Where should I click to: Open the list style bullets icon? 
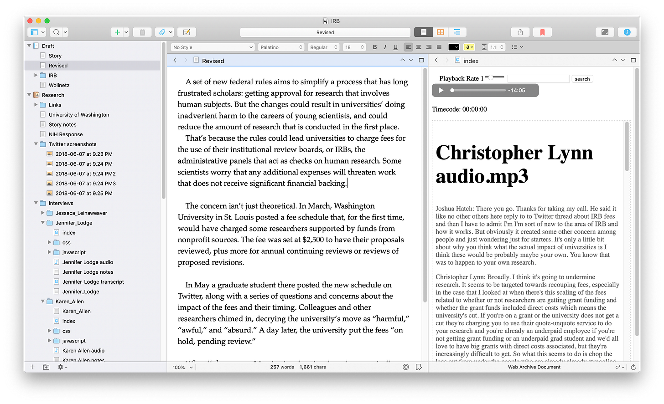(x=517, y=47)
